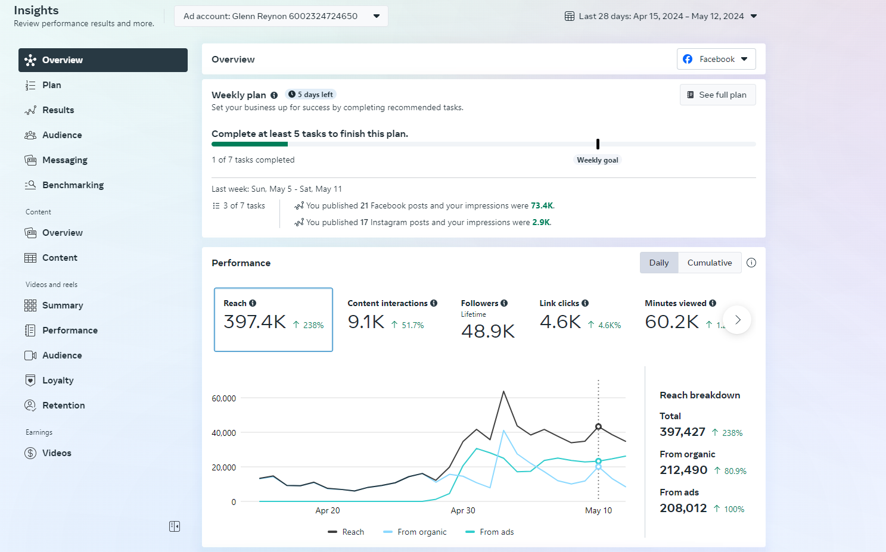Click the See full plan button

pyautogui.click(x=717, y=95)
